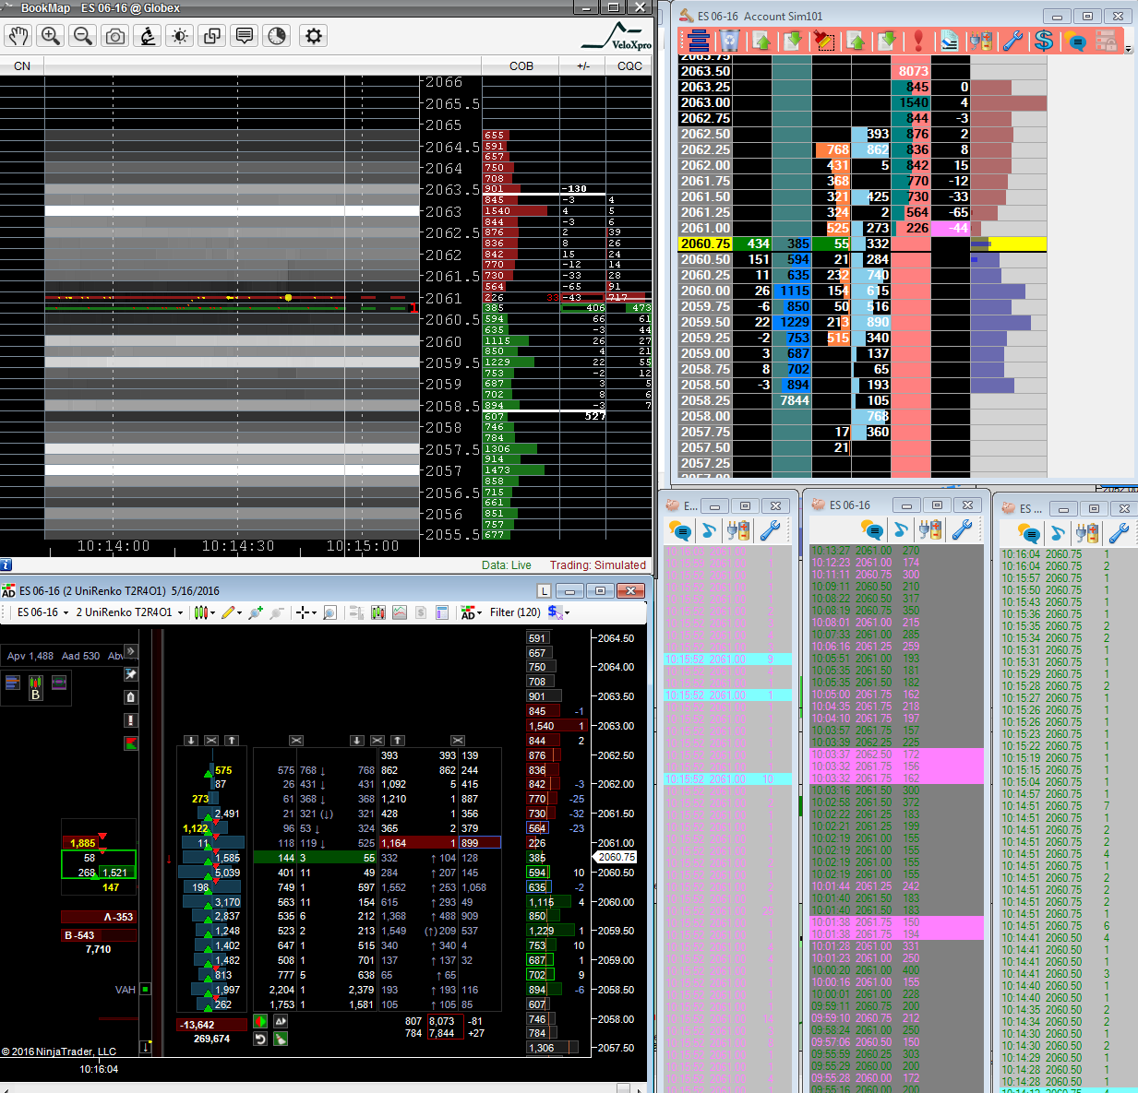The width and height of the screenshot is (1138, 1093).
Task: Click the -13,642 red delta box
Action: point(211,1025)
